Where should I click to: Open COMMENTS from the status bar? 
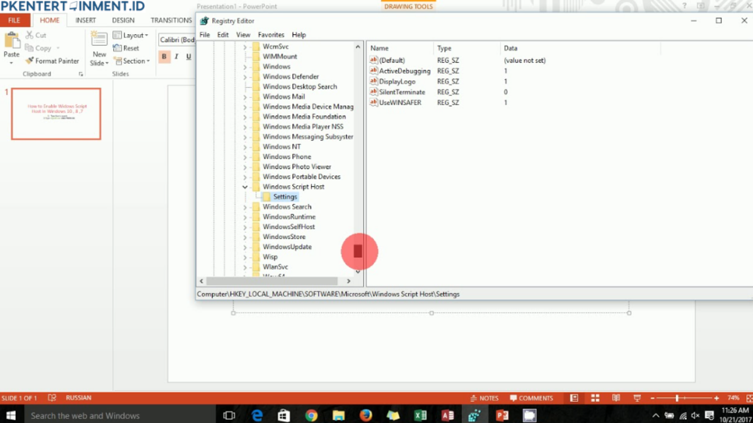pos(531,397)
